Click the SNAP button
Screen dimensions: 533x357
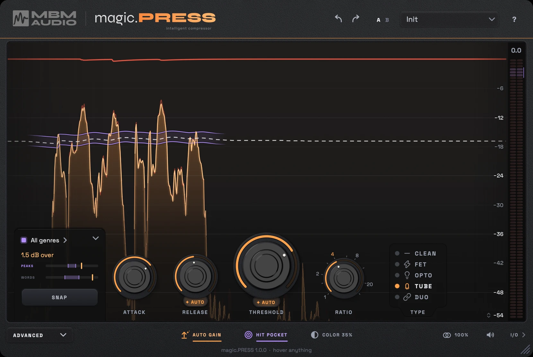tap(59, 297)
